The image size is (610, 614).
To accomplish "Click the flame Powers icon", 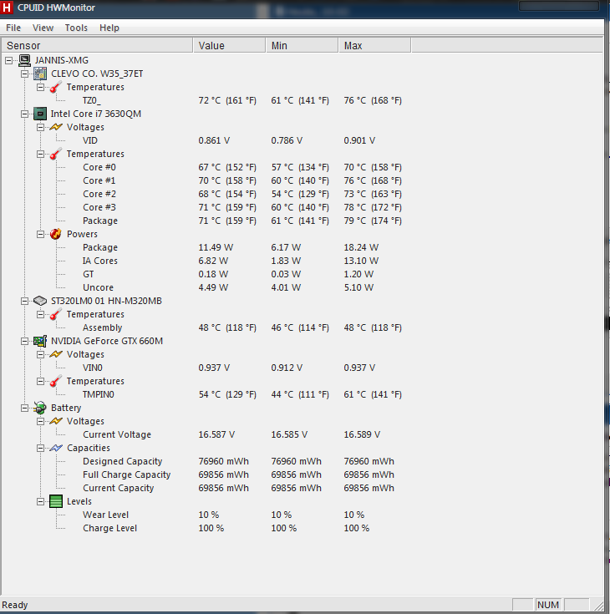I will click(x=56, y=234).
